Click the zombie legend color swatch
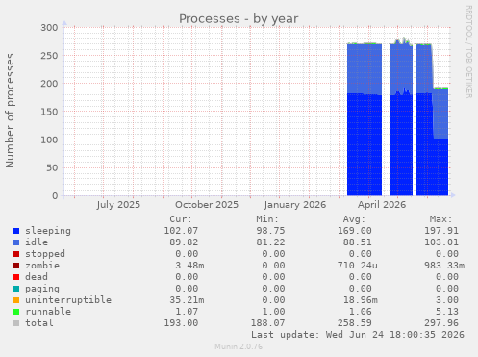 (x=16, y=266)
